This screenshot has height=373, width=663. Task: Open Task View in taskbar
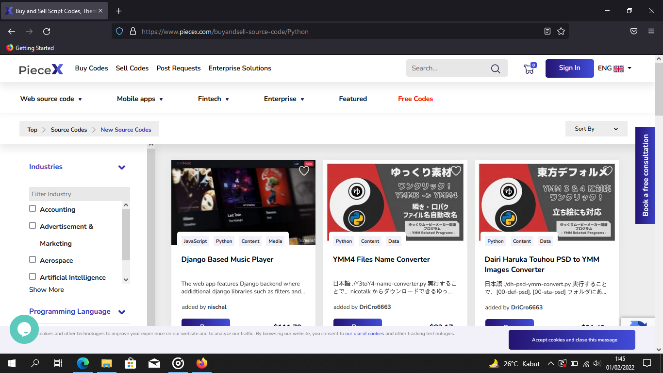point(58,363)
